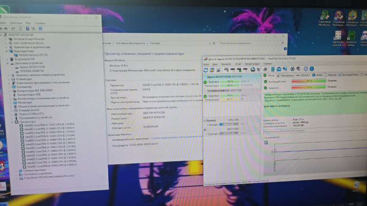Click the refresh icon in System window address bar
The width and height of the screenshot is (367, 206).
tap(214, 43)
